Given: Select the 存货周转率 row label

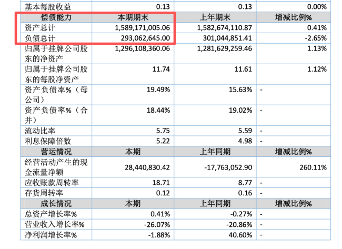Looking at the screenshot, I should point(44,193).
